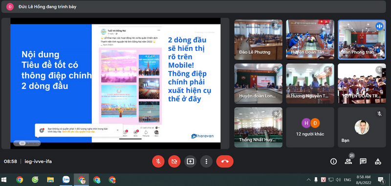Open the chat messages icon

363,162
